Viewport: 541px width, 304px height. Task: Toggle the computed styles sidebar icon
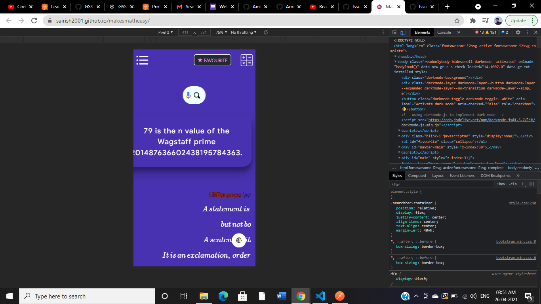[x=531, y=184]
